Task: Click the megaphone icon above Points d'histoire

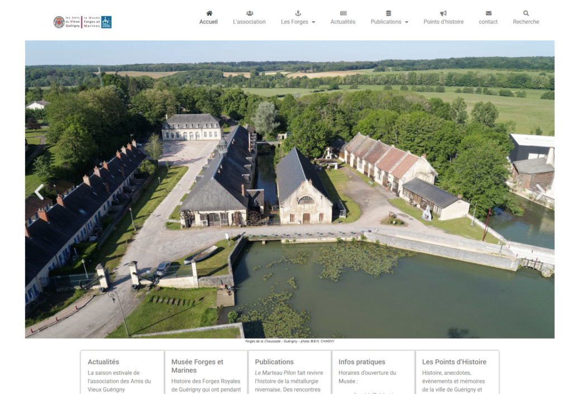Action: click(x=443, y=13)
